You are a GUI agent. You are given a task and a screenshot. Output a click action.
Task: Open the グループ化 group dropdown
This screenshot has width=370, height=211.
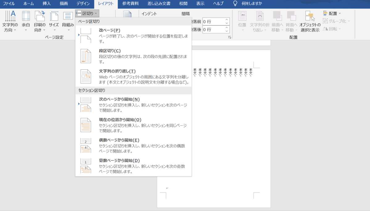pyautogui.click(x=337, y=21)
